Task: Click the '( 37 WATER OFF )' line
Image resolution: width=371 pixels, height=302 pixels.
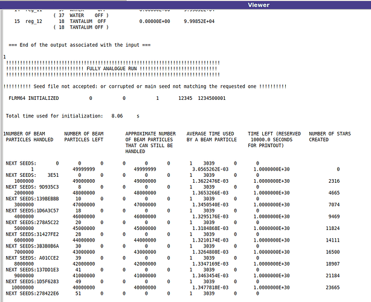Action: 81,15
